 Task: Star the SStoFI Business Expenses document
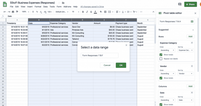click(59, 3)
